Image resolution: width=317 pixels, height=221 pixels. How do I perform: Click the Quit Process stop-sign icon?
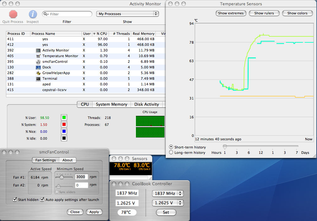pos(13,14)
